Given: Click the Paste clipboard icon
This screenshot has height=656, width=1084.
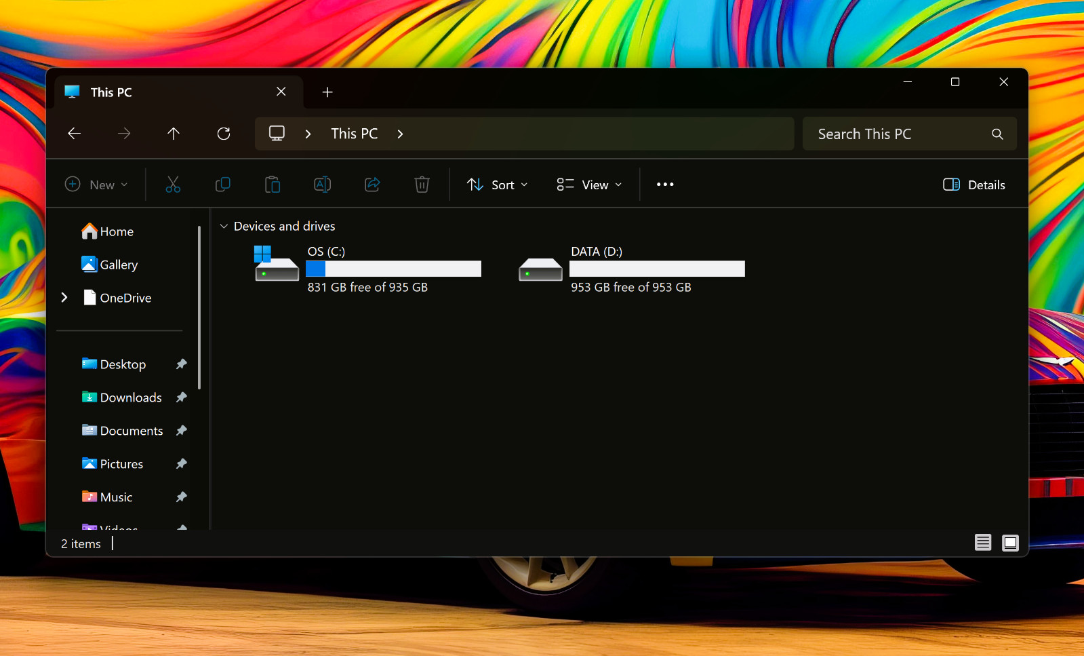Looking at the screenshot, I should 273,185.
